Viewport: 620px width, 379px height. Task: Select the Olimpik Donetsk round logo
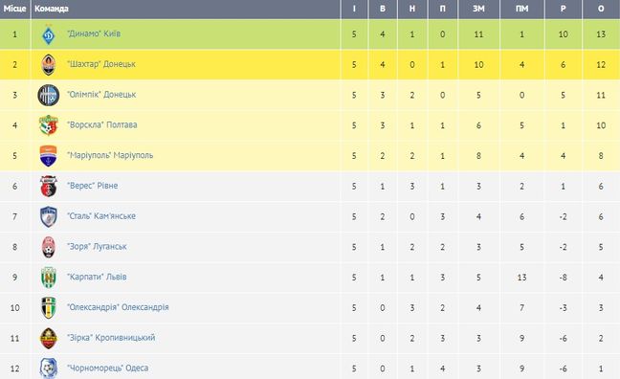(x=49, y=96)
